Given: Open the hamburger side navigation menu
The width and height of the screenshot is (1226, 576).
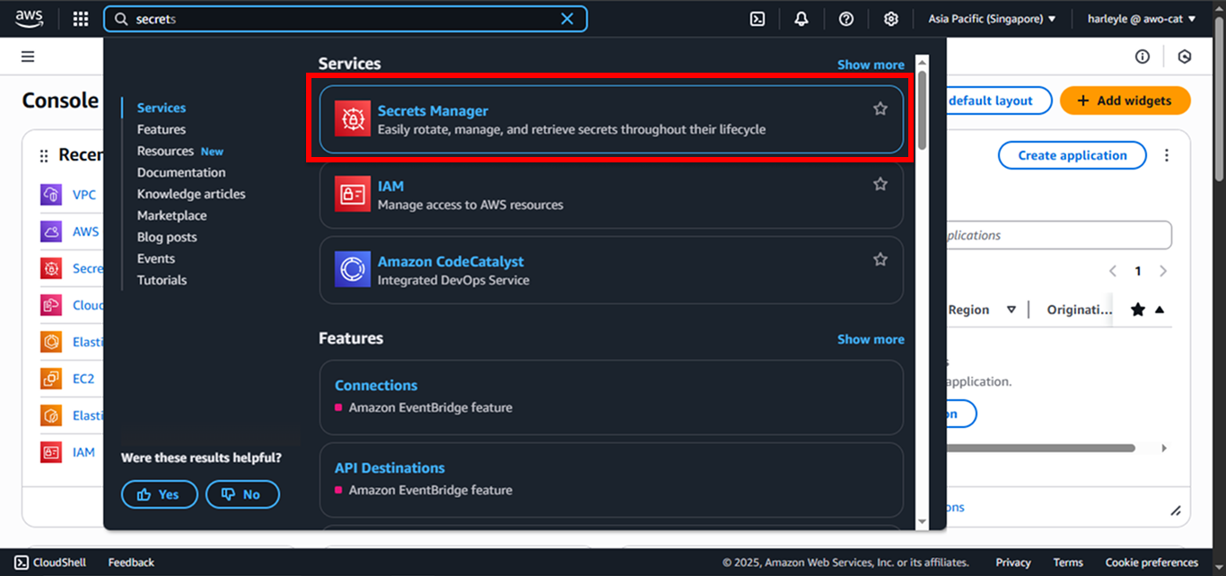Looking at the screenshot, I should [28, 57].
